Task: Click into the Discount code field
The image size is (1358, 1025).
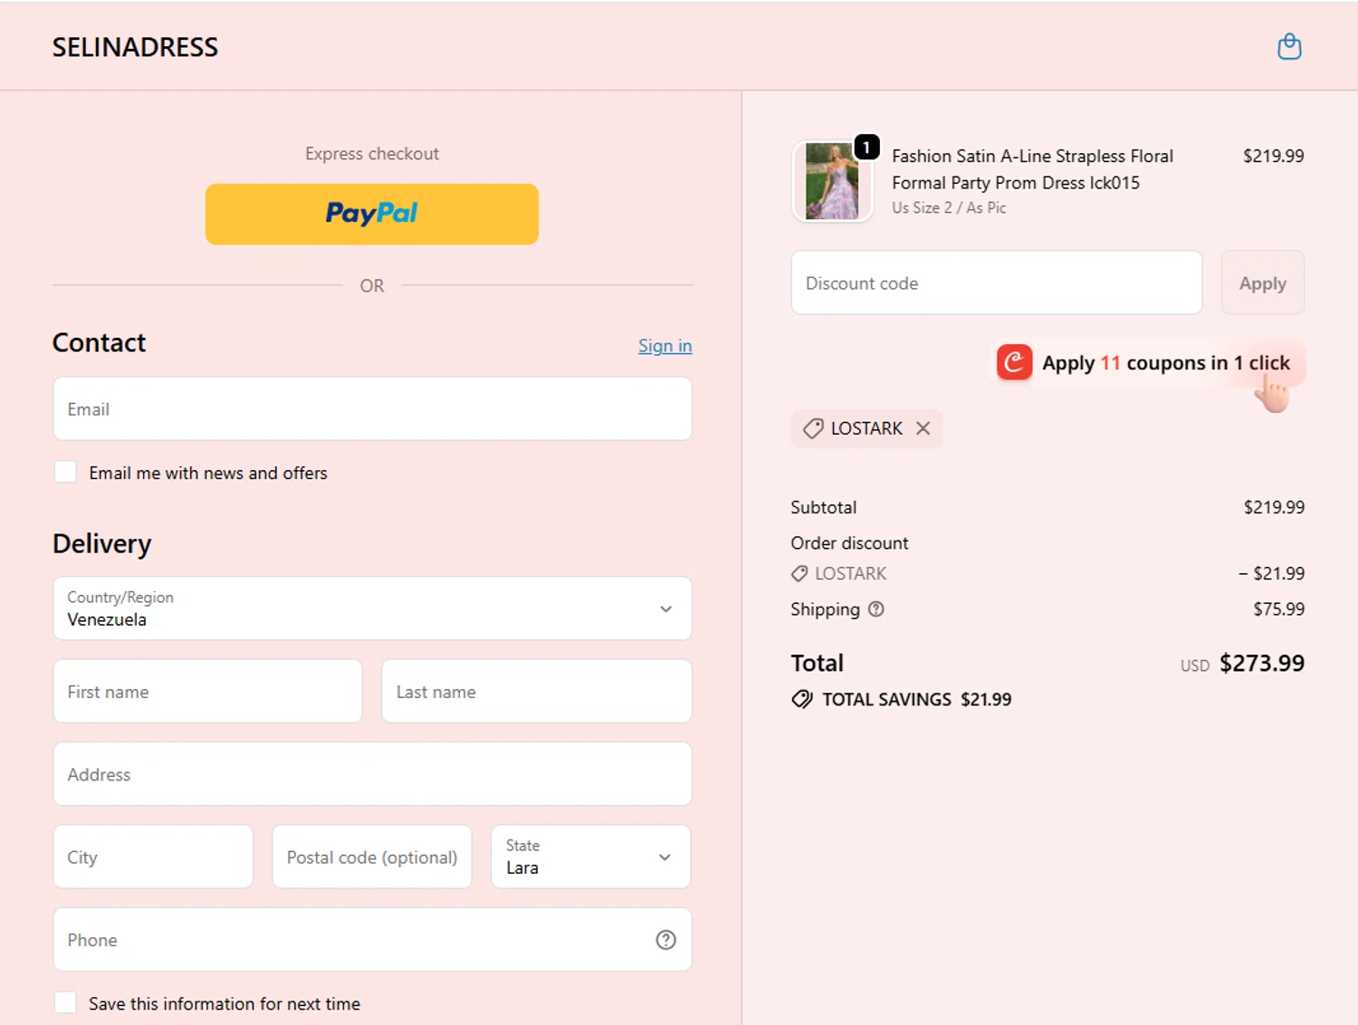Action: pyautogui.click(x=997, y=283)
